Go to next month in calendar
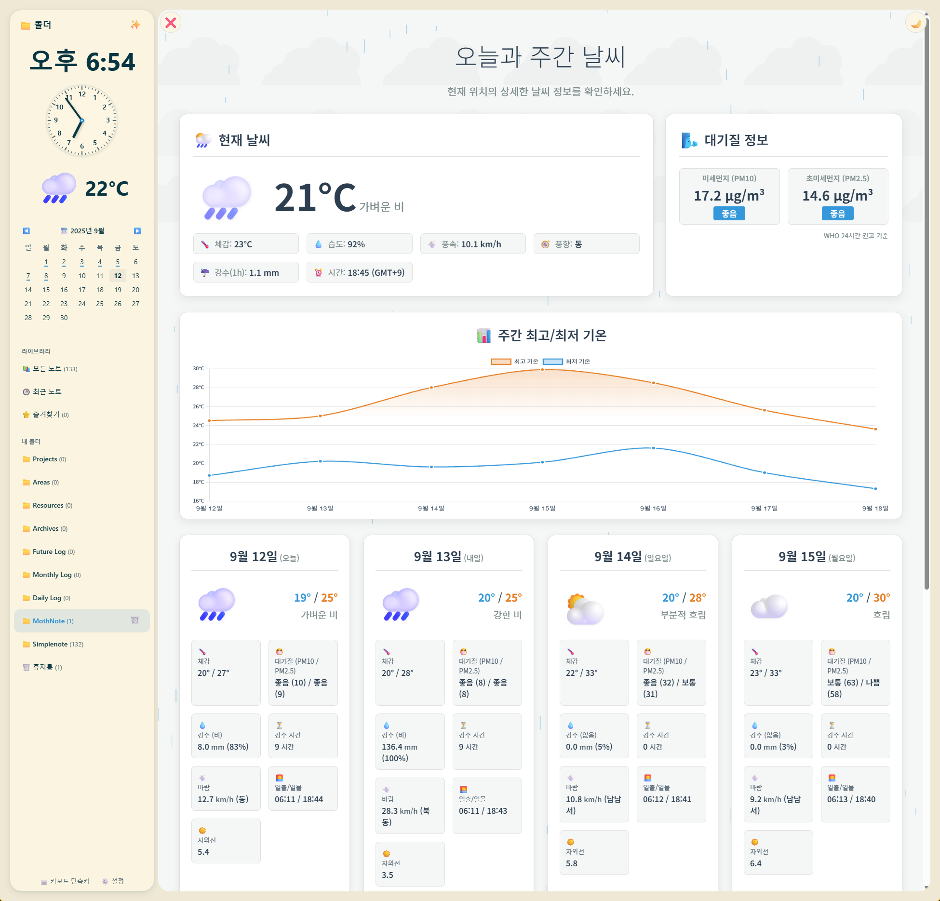Screen dimensions: 940x901 [137, 231]
